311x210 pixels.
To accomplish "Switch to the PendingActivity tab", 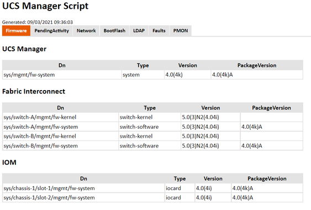I will (51, 31).
